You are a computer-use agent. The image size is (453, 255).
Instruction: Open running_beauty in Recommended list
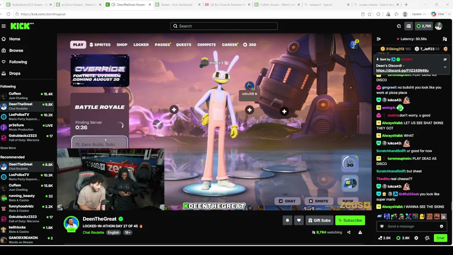pos(27,198)
